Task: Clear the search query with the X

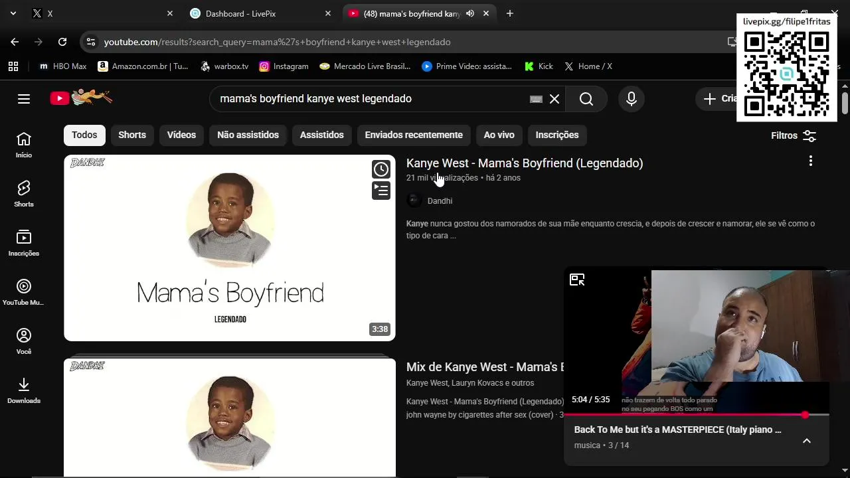Action: (x=554, y=99)
